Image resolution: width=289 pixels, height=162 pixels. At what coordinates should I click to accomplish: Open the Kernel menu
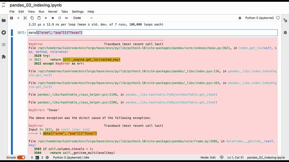[53, 12]
